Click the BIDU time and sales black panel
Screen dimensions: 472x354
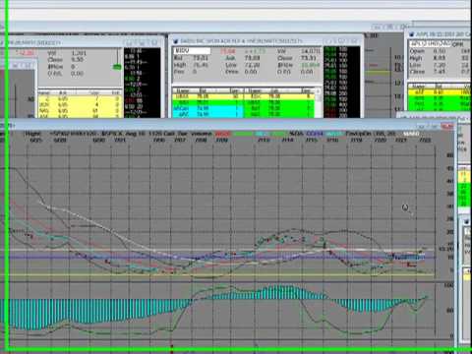341,82
